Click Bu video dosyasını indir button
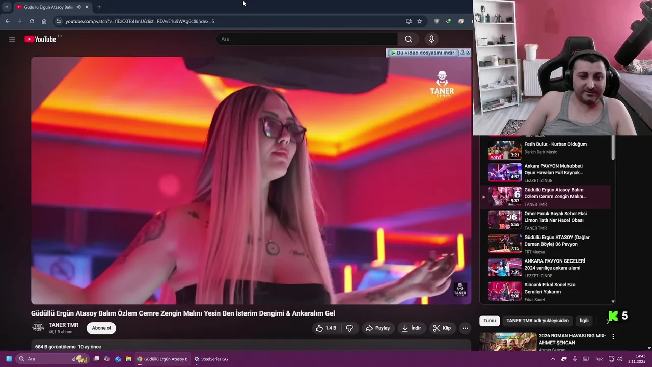 pos(423,53)
